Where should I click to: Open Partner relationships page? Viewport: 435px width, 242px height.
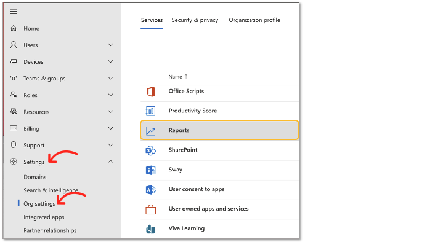click(x=50, y=230)
